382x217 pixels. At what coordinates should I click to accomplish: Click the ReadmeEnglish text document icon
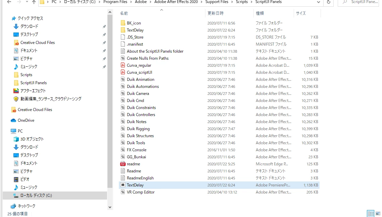pos(123,178)
